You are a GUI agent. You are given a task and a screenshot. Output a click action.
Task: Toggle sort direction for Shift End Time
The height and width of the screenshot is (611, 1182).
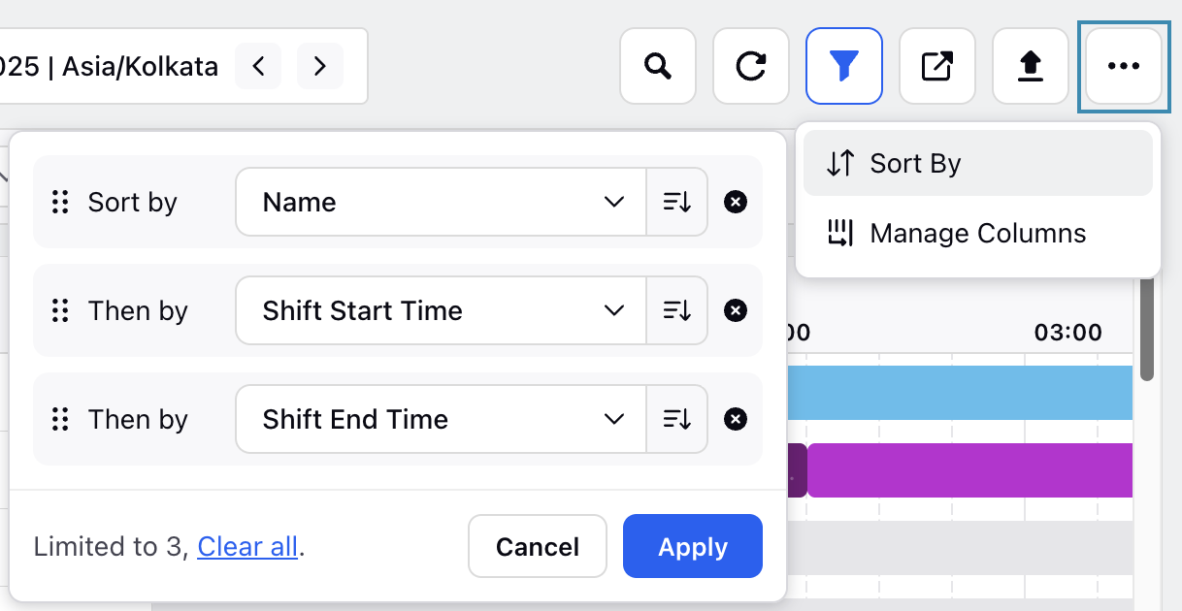(x=677, y=419)
